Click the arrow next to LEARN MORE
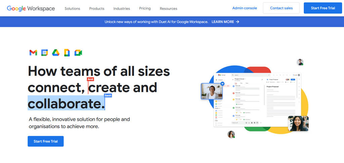This screenshot has width=344, height=163. coord(238,22)
